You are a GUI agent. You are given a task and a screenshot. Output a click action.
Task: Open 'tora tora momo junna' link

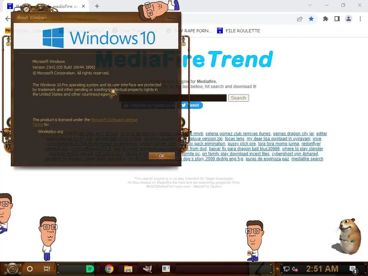tap(279, 144)
